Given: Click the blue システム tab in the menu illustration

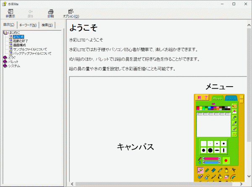Looking at the screenshot, I should pos(231,98).
